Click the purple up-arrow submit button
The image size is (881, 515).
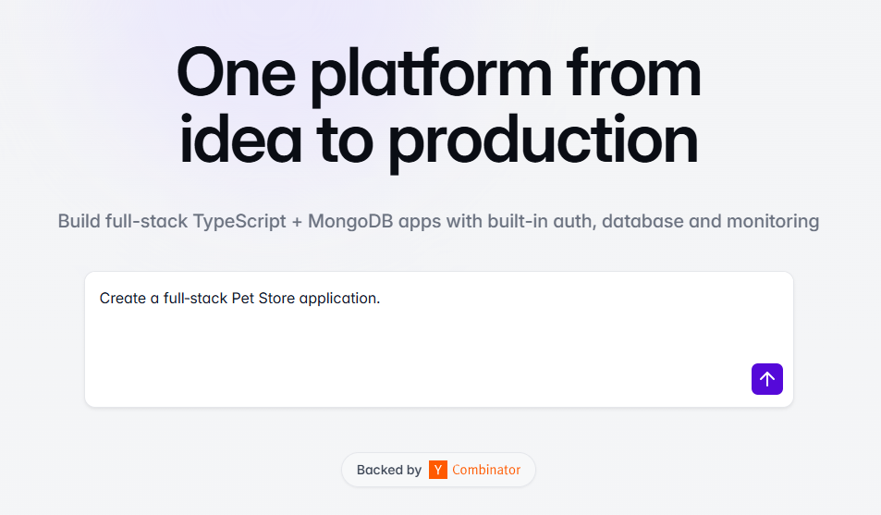point(767,379)
